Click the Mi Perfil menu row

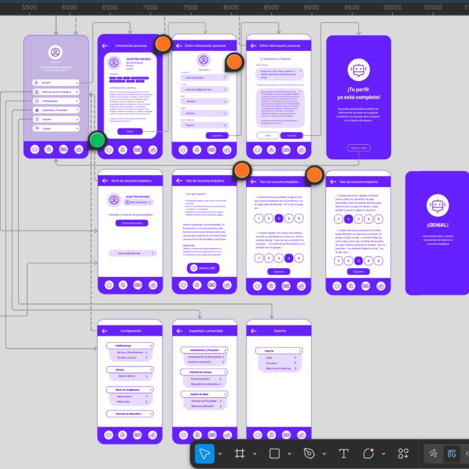pyautogui.click(x=56, y=83)
